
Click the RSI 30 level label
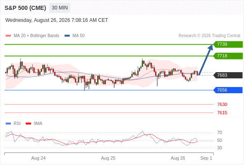tap(220, 148)
